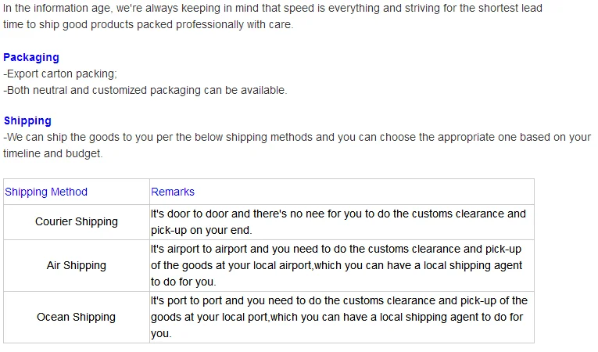Click the 'timeline and budget' text
Screen dimensions: 598x352
click(53, 154)
